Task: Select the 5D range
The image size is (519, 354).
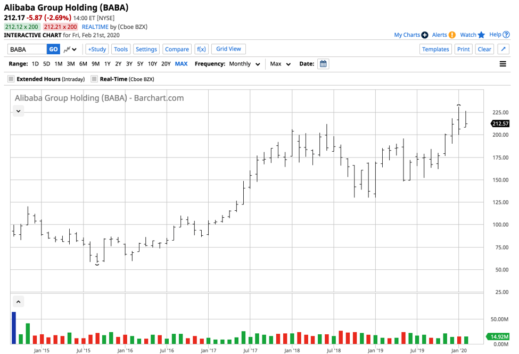Action: 47,64
